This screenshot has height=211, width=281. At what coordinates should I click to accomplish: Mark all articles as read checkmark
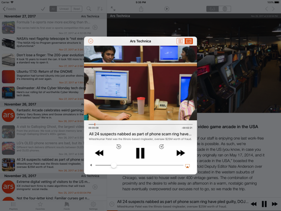click(43, 9)
